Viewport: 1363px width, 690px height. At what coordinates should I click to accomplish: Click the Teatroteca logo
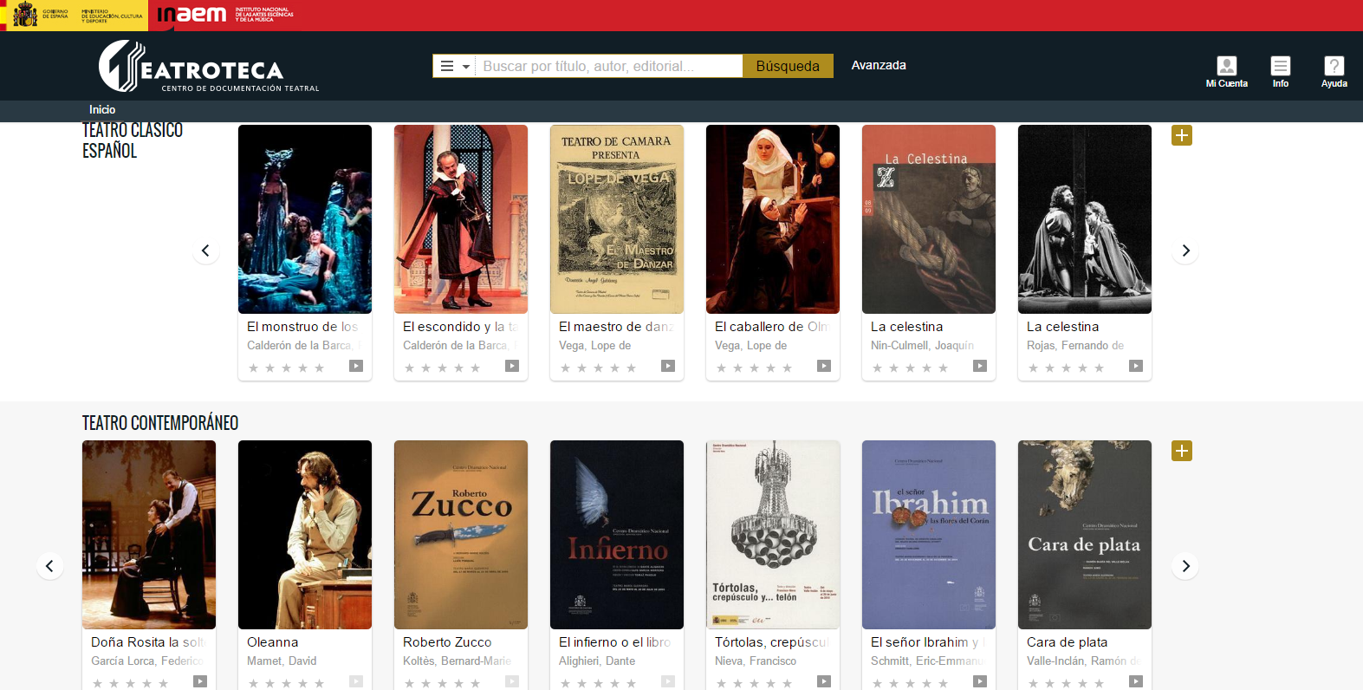208,67
